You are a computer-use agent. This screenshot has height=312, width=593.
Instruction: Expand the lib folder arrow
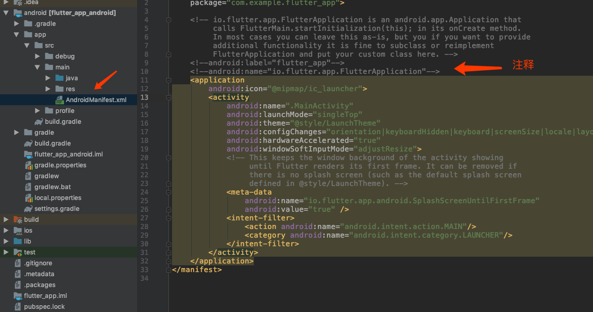click(6, 241)
